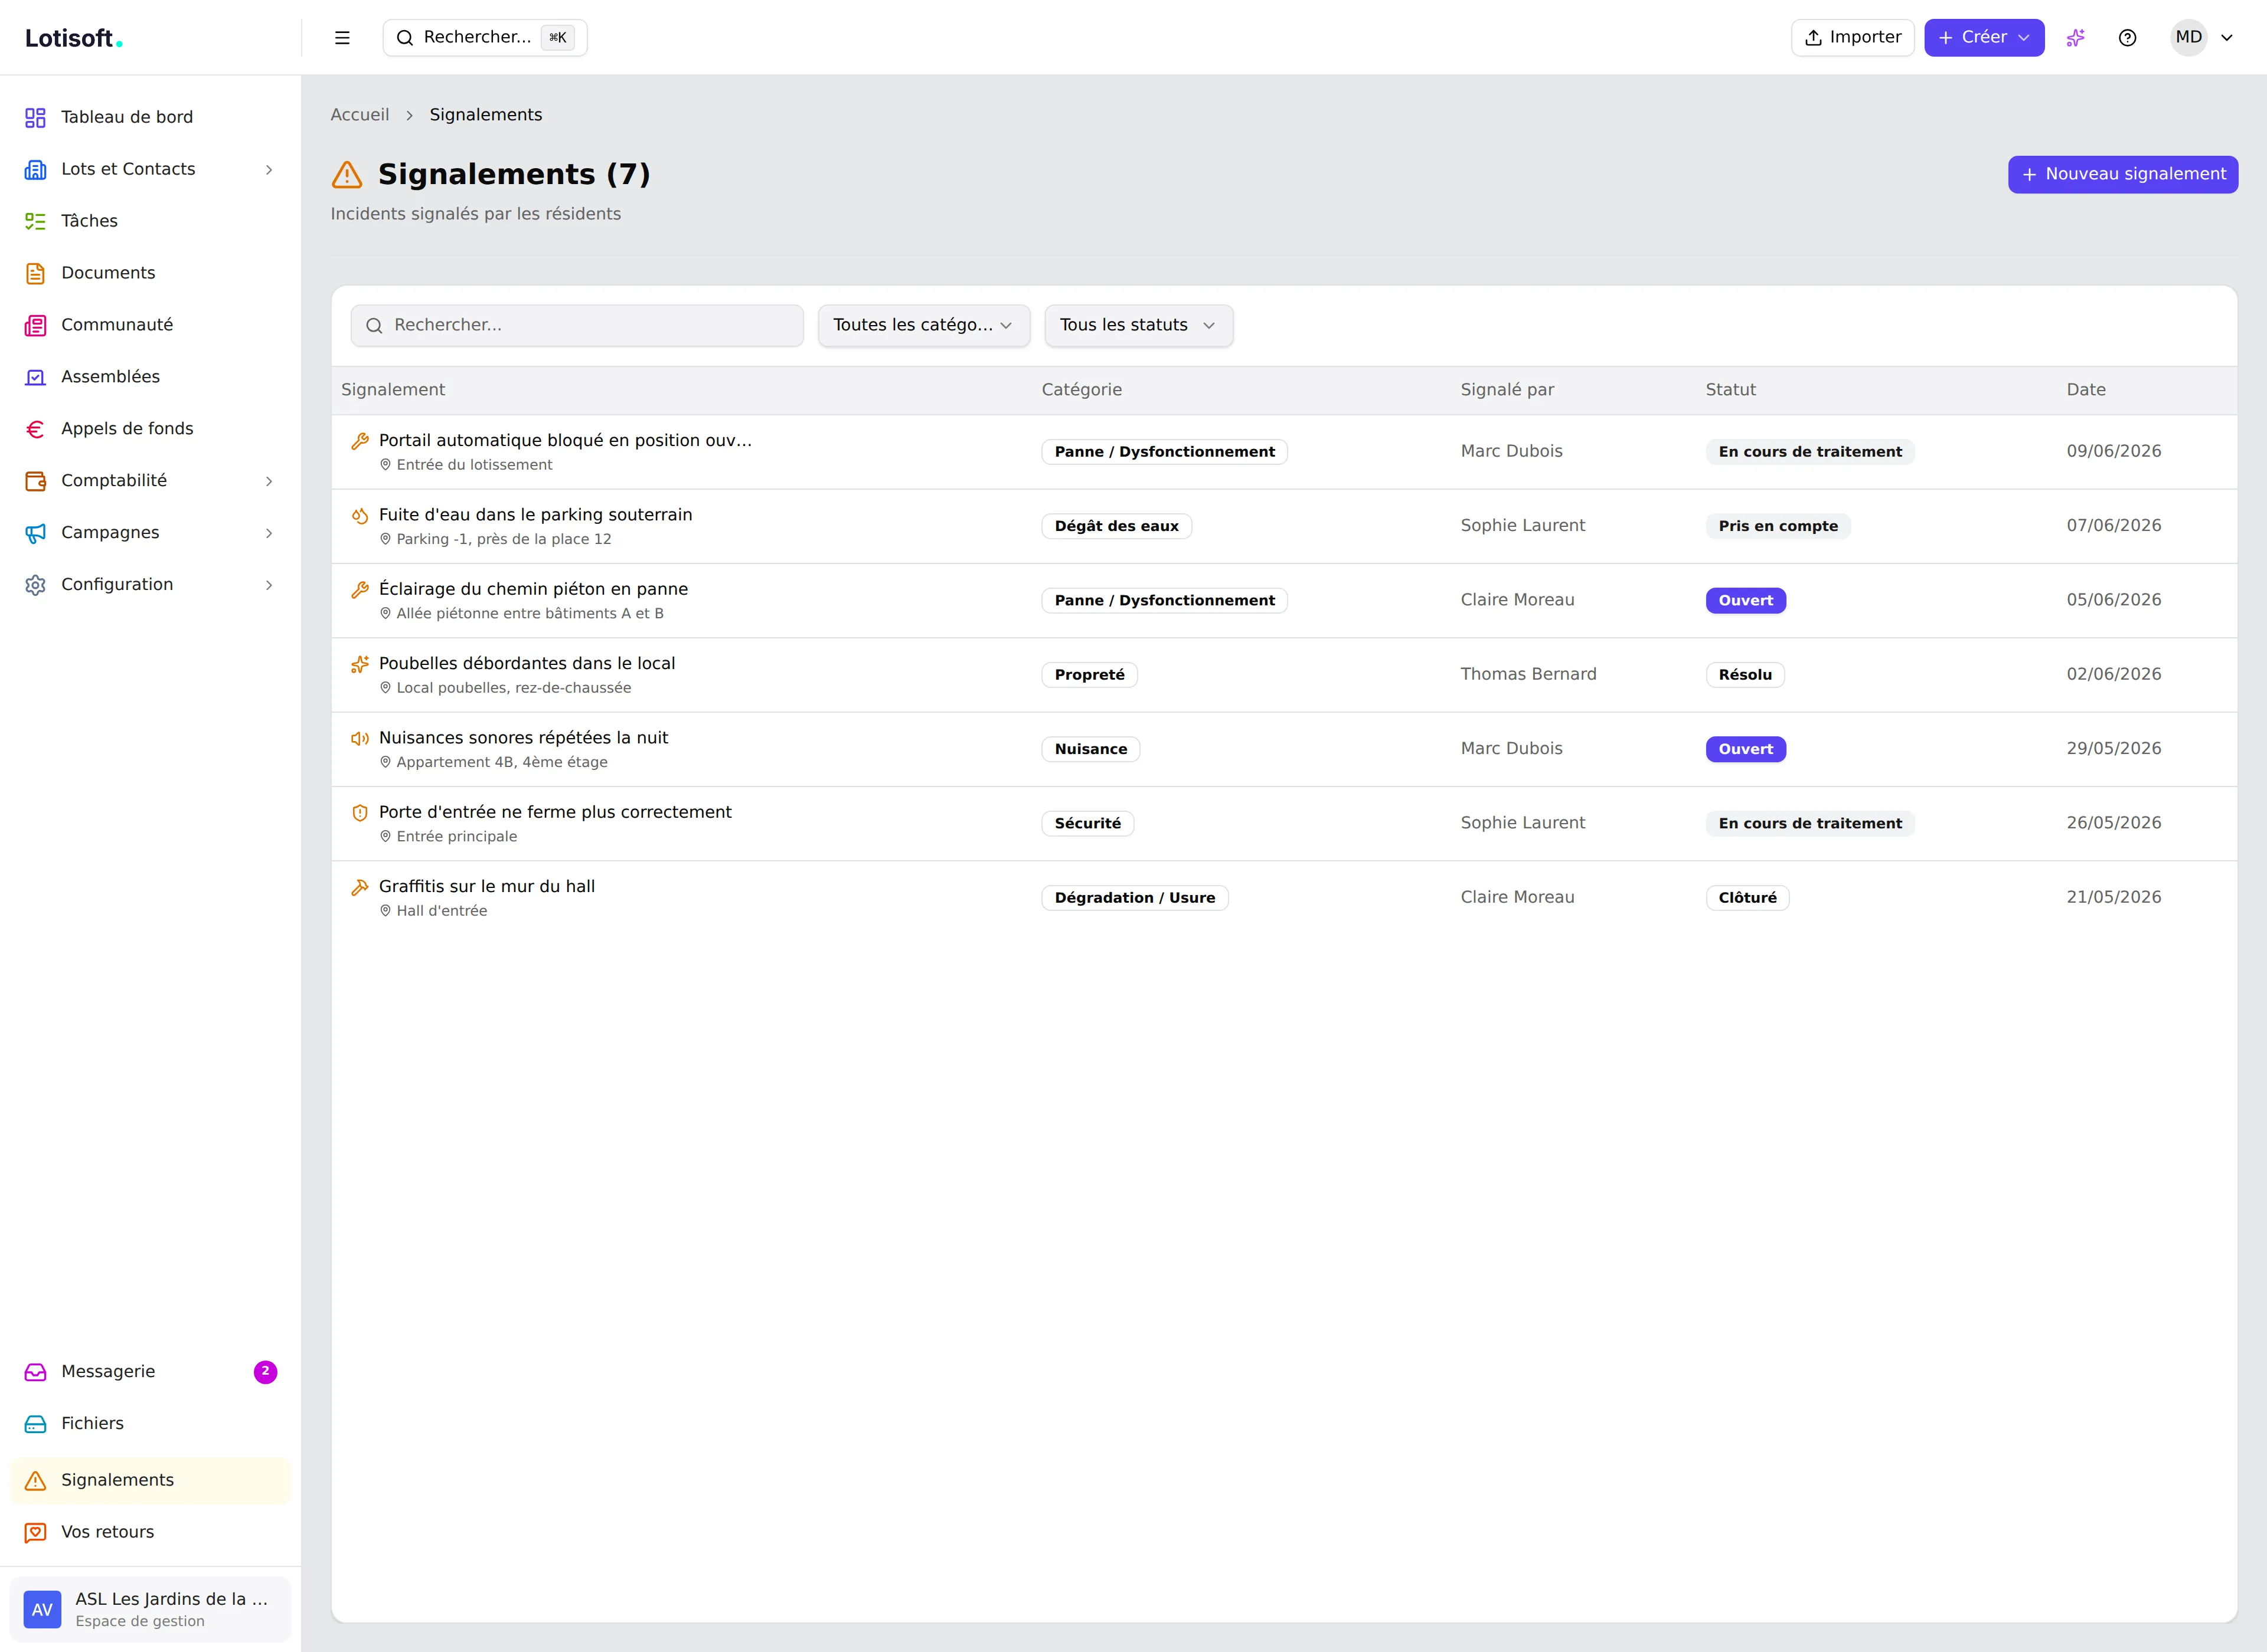Click the Messagerie inbox icon

pyautogui.click(x=35, y=1373)
